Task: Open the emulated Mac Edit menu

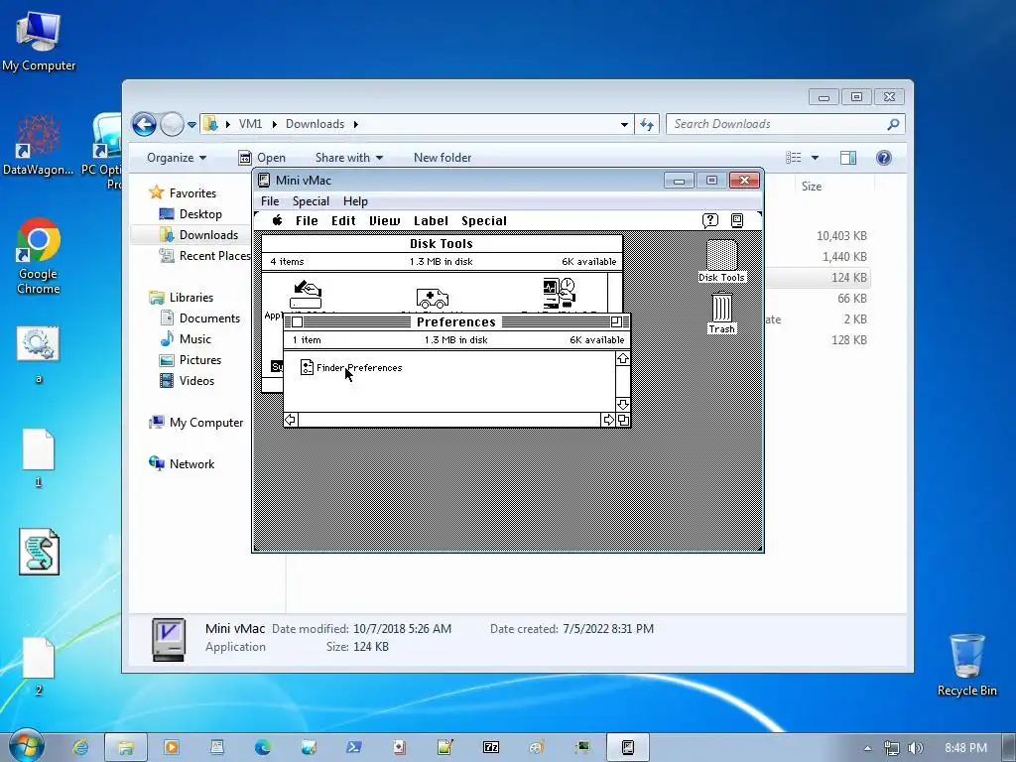Action: pyautogui.click(x=343, y=221)
